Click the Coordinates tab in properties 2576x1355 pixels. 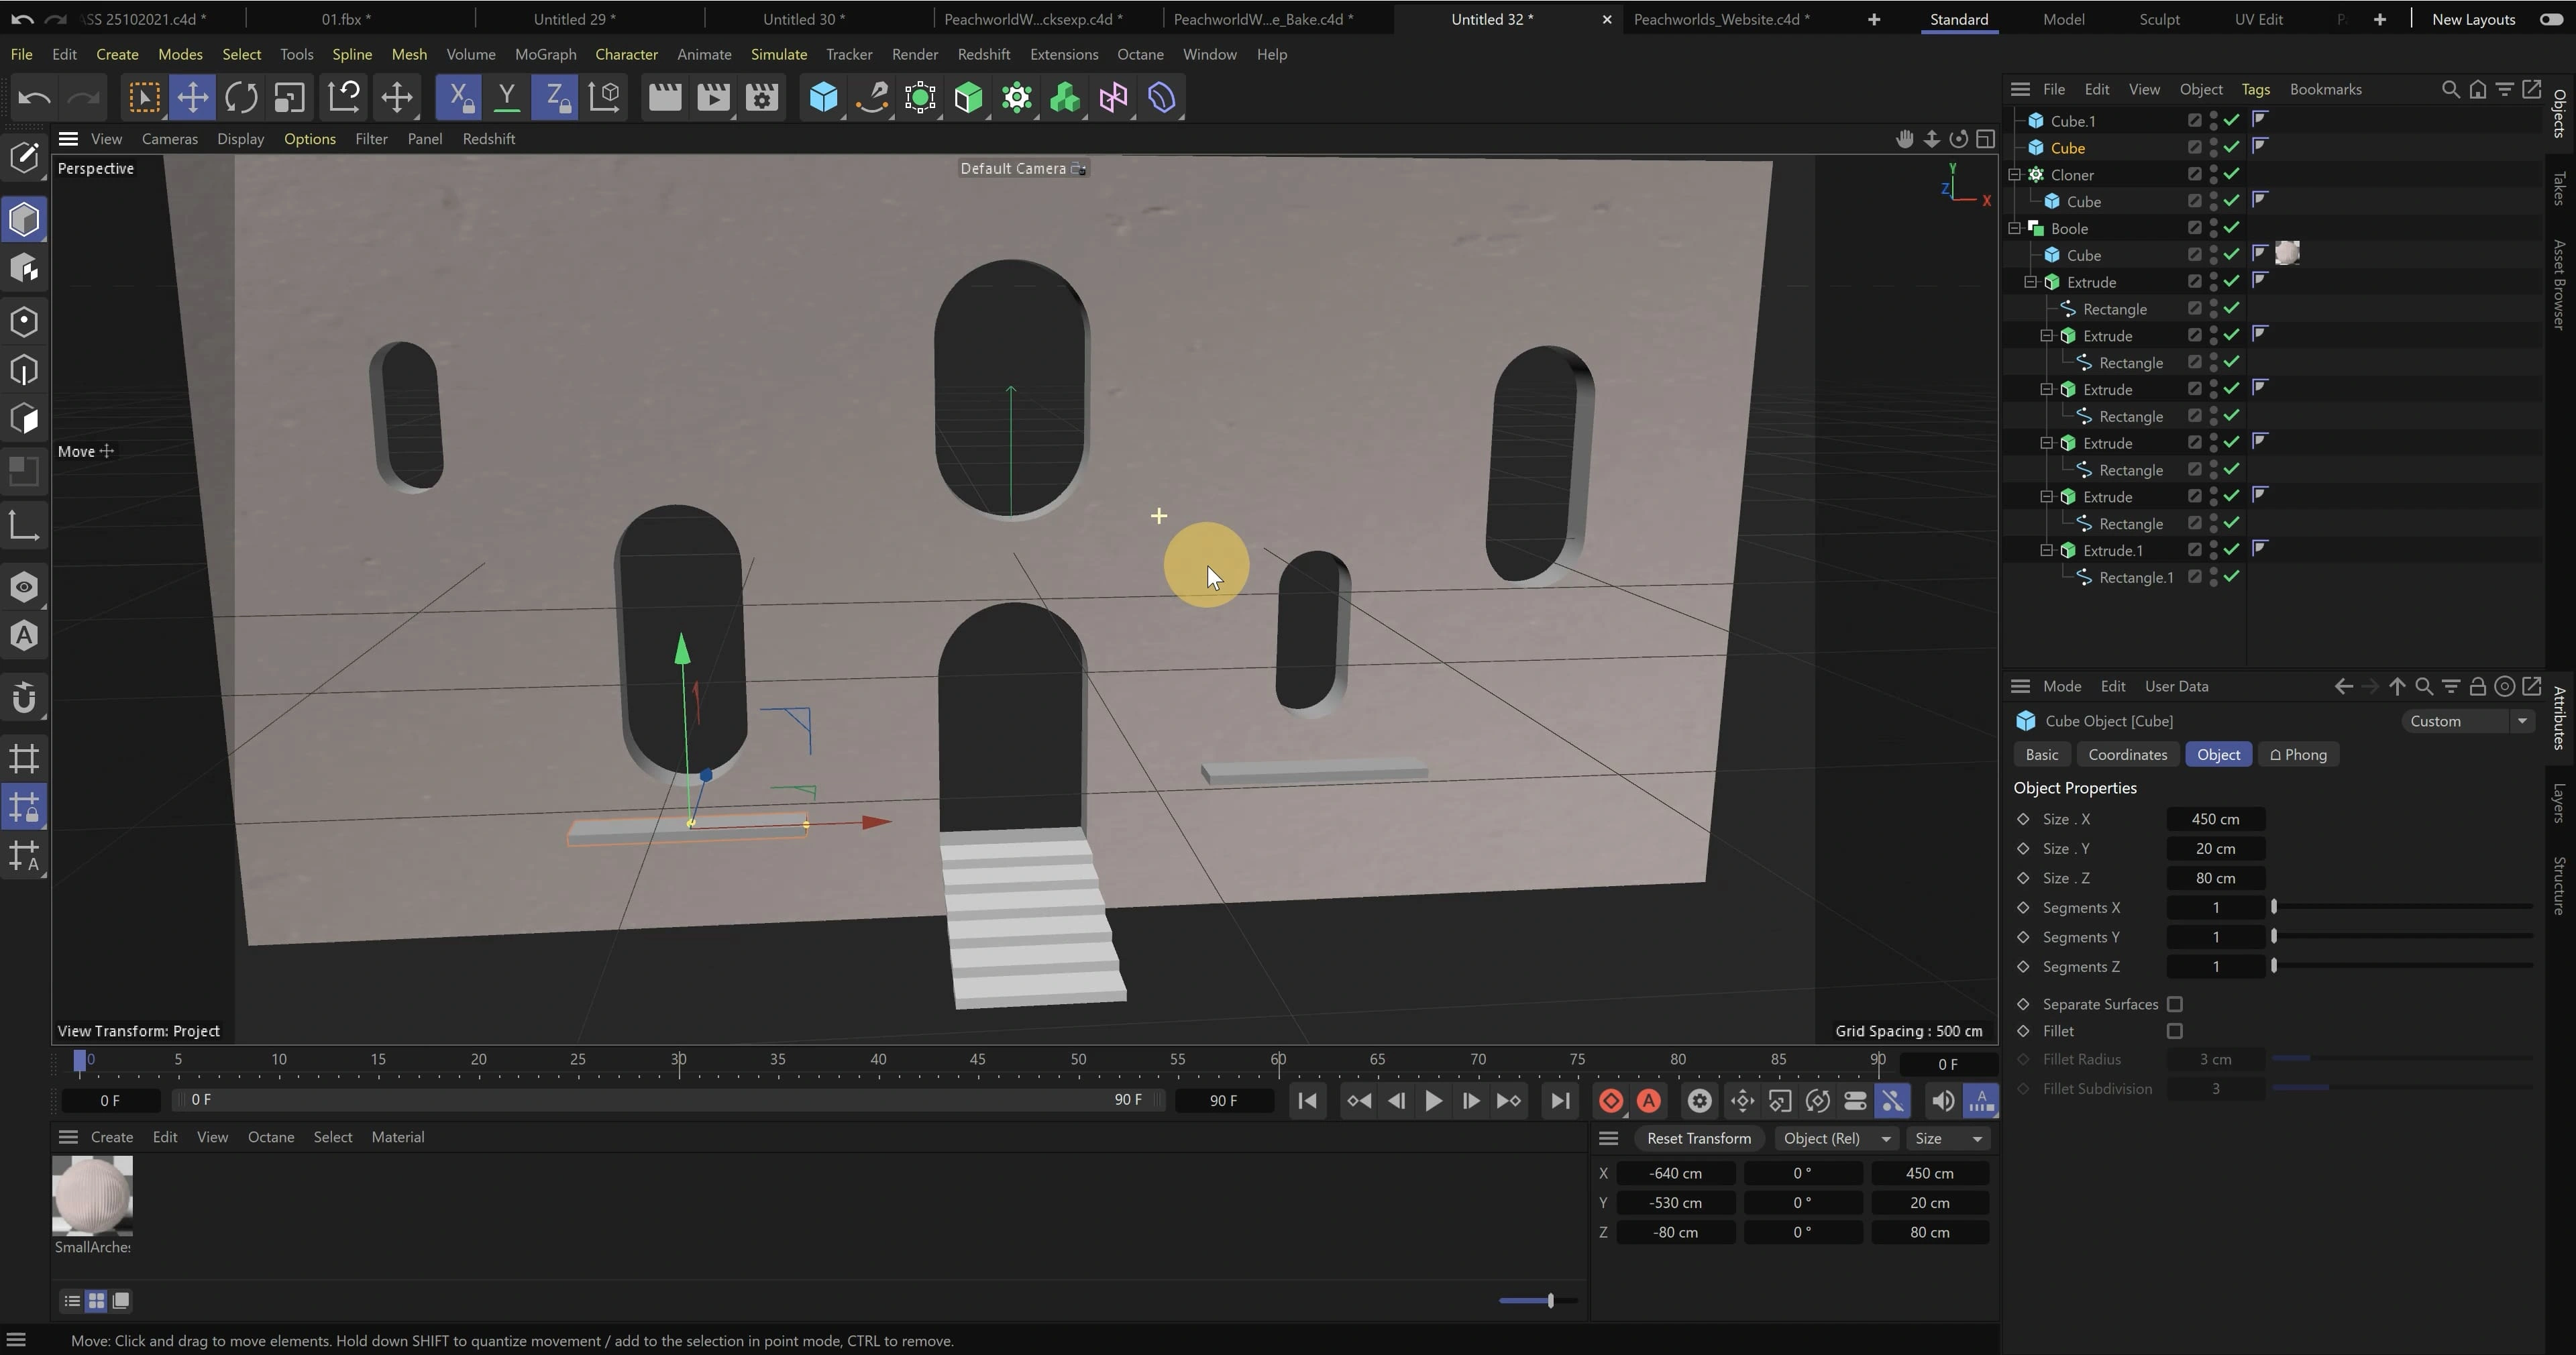[2127, 753]
